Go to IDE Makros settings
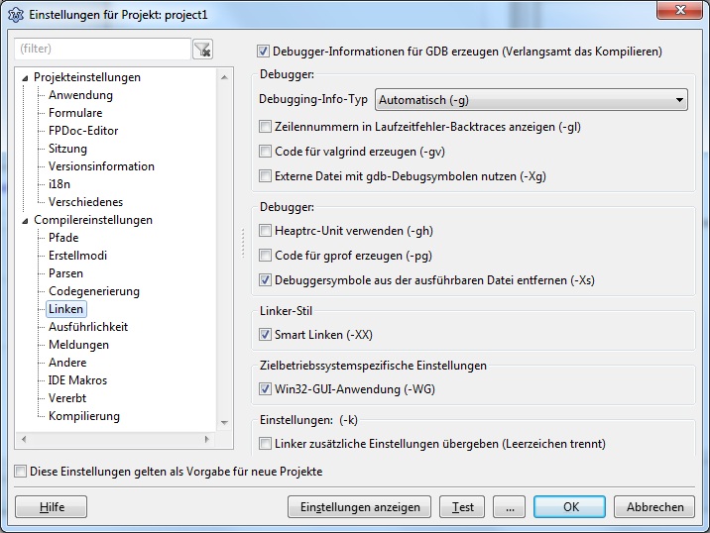This screenshot has width=710, height=533. 77,380
